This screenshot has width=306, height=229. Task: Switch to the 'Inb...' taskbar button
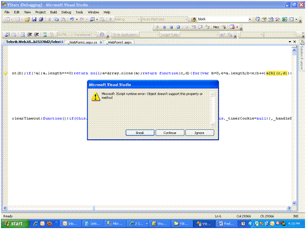point(70,224)
